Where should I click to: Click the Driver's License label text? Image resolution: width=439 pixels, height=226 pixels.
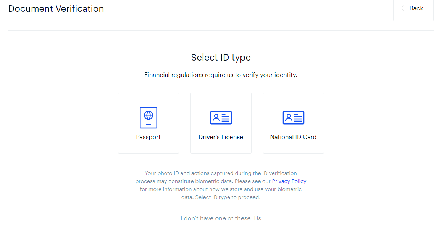coord(221,137)
